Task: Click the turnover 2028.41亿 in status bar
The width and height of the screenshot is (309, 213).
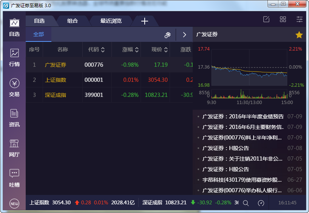Action: coord(123,202)
